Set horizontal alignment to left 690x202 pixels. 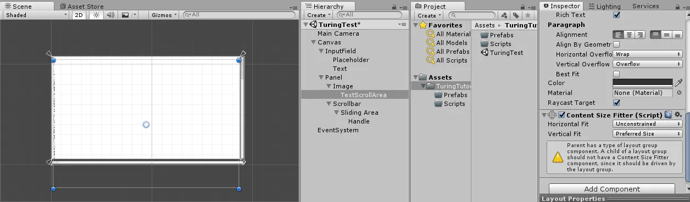tap(619, 35)
